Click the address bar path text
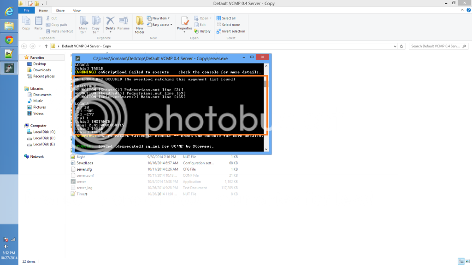This screenshot has height=265, width=472. click(x=86, y=46)
